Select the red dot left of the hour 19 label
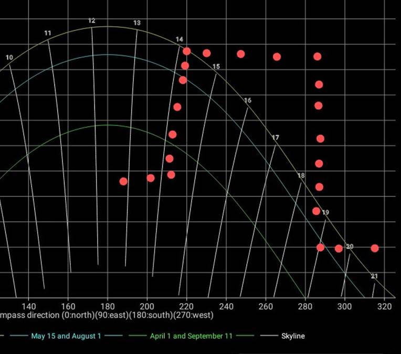Image resolution: width=401 pixels, height=354 pixels. 316,211
